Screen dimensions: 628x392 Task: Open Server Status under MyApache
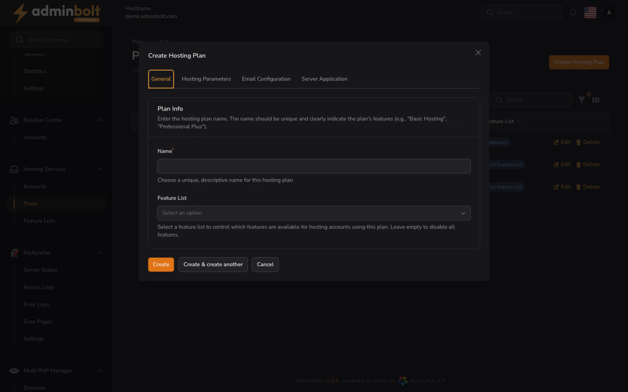coord(40,270)
